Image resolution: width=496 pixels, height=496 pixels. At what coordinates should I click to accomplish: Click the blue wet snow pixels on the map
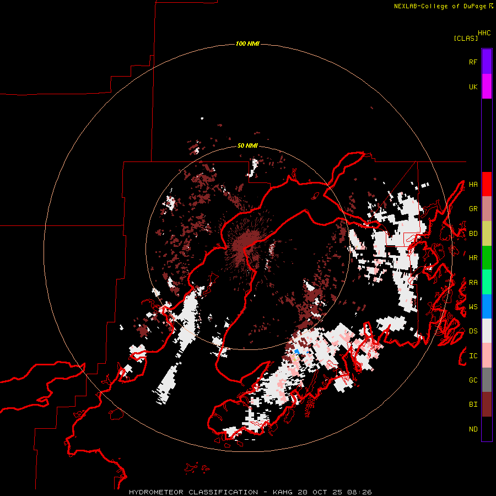296,351
